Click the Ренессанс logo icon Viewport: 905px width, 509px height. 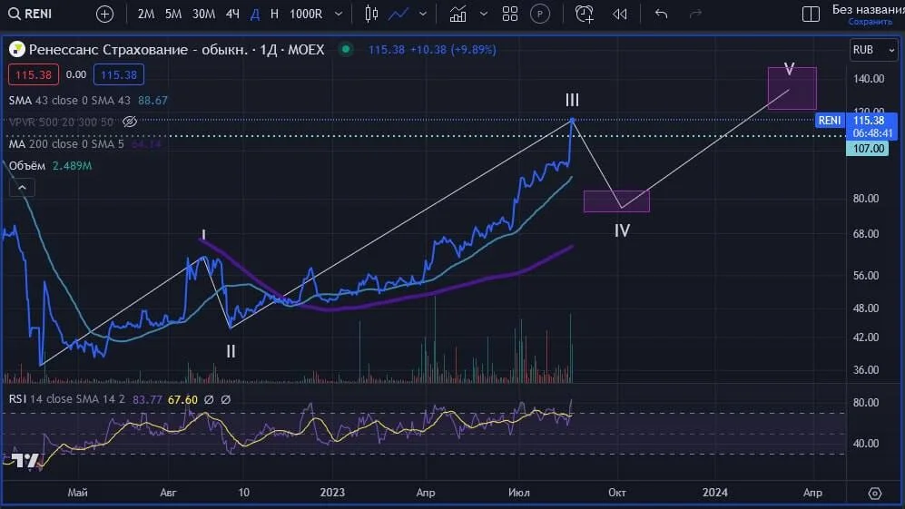[x=16, y=50]
